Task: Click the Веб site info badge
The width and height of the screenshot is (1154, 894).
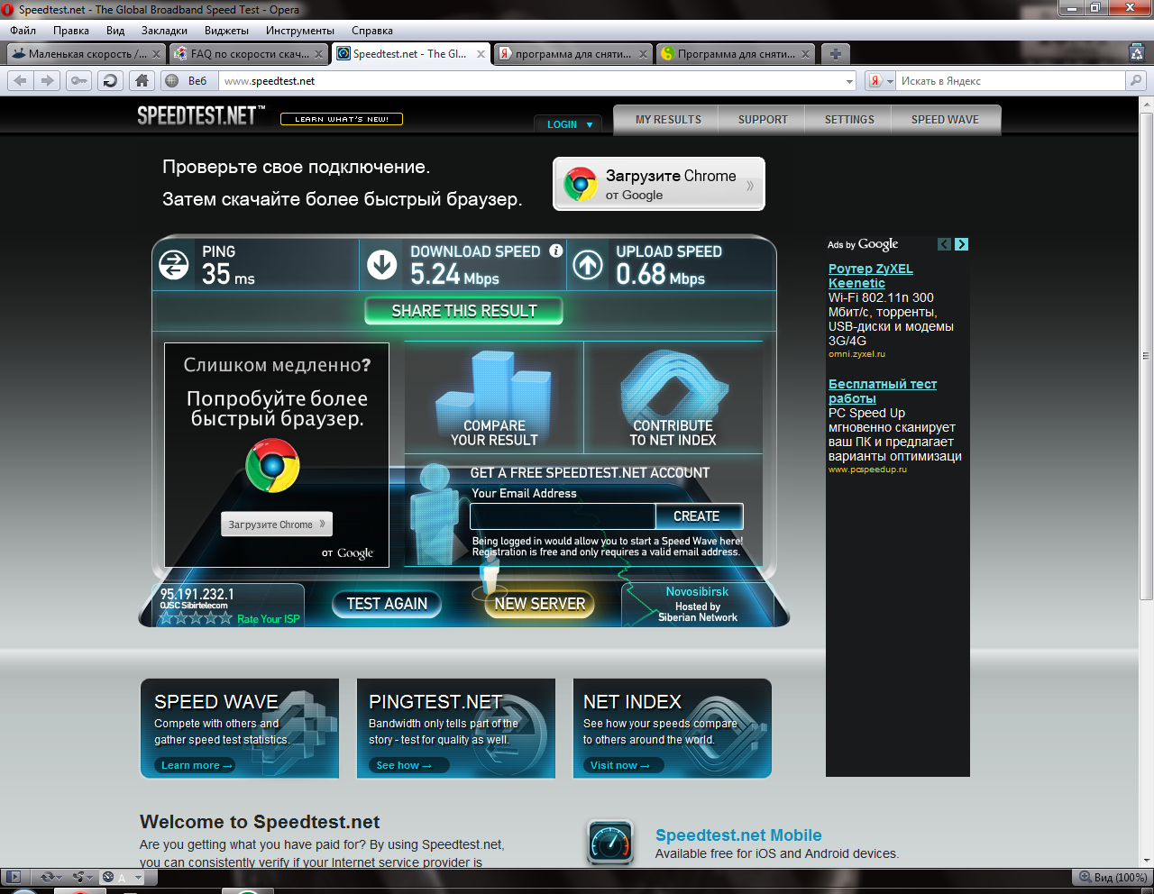Action: pyautogui.click(x=188, y=81)
